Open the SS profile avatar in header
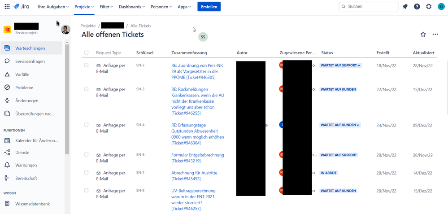Viewport: 448px width, 214px height. click(x=441, y=7)
